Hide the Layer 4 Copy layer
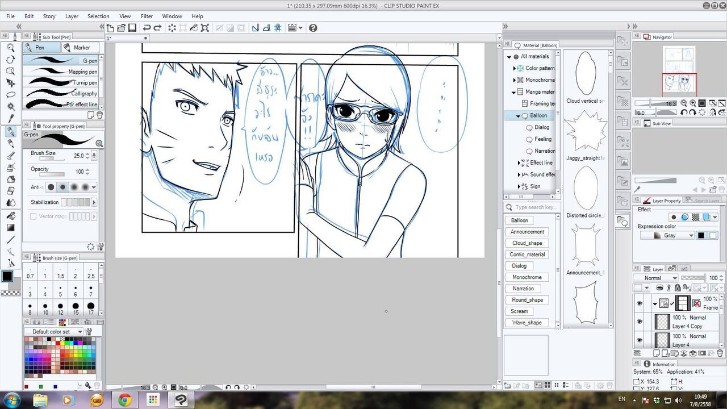 coord(640,322)
